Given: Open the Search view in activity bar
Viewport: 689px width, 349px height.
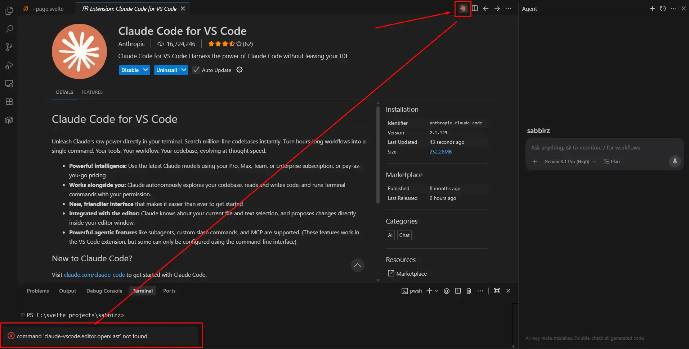Looking at the screenshot, I should (9, 29).
